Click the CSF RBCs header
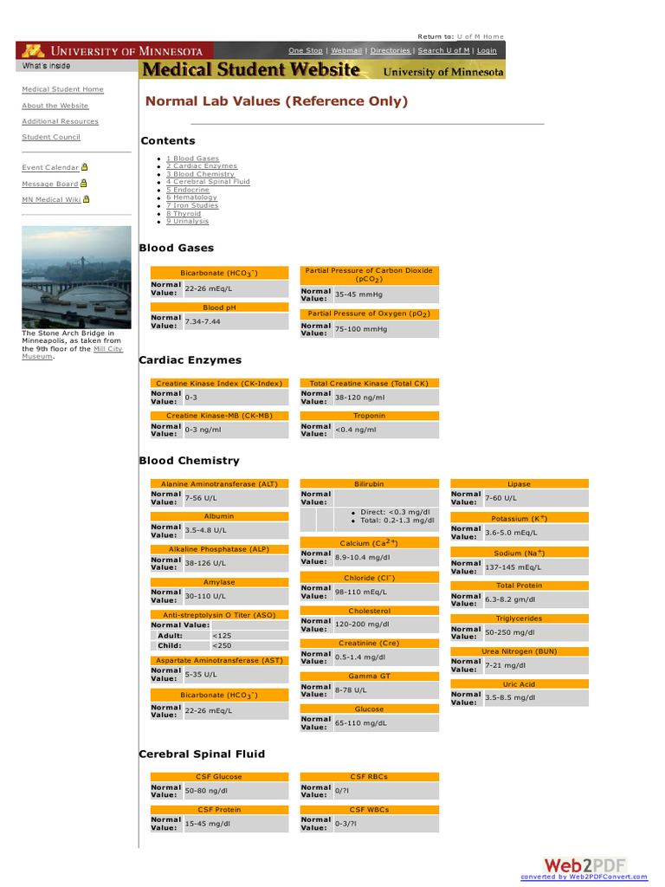665x887 pixels. point(369,777)
